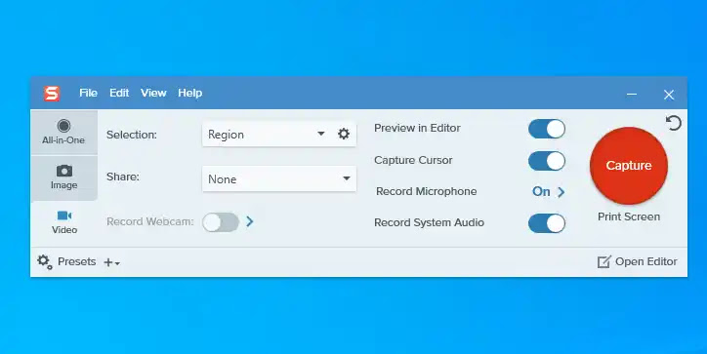Click the Record Webcam label
The height and width of the screenshot is (354, 707).
pyautogui.click(x=149, y=221)
